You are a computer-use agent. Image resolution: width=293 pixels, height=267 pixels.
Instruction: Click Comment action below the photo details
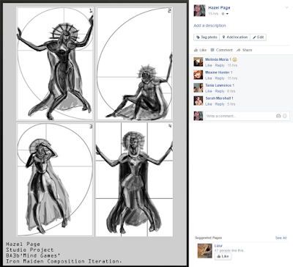[221, 50]
